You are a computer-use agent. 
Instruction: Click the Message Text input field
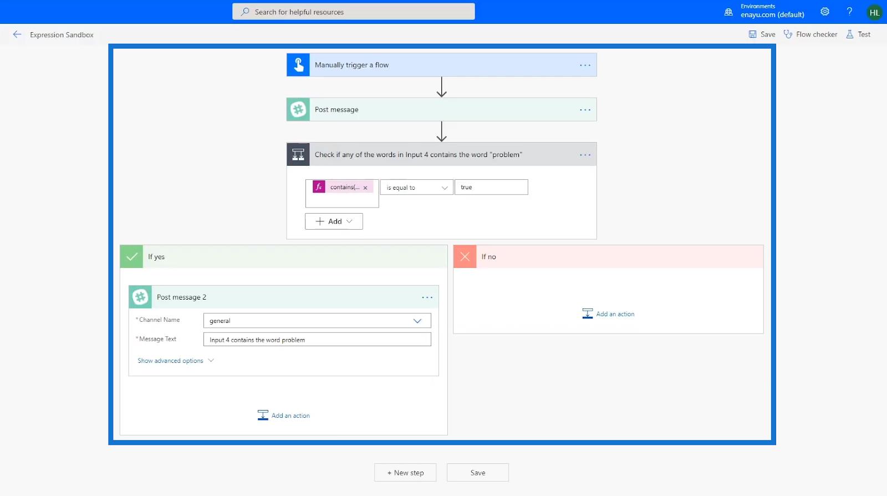coord(317,340)
